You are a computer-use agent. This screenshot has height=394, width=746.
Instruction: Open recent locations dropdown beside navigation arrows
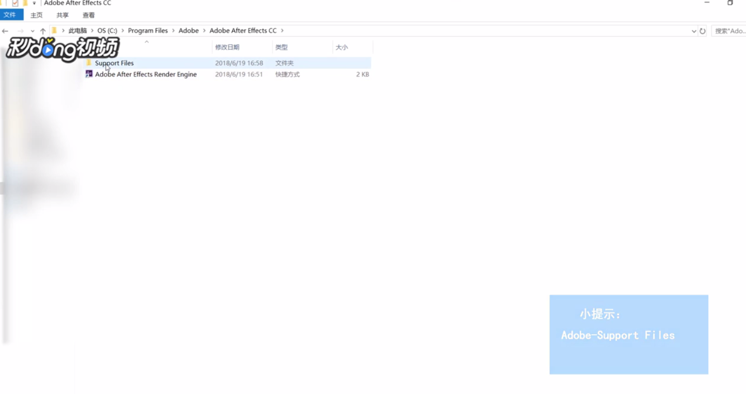click(33, 31)
